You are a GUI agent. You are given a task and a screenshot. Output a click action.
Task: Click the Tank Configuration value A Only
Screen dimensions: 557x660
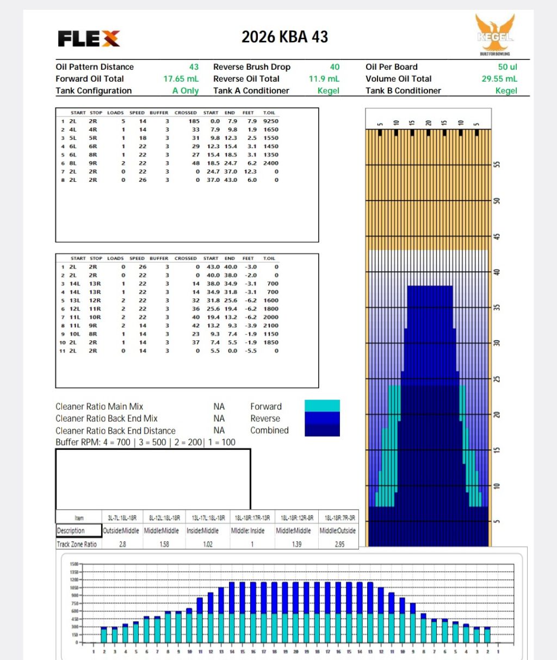(185, 91)
